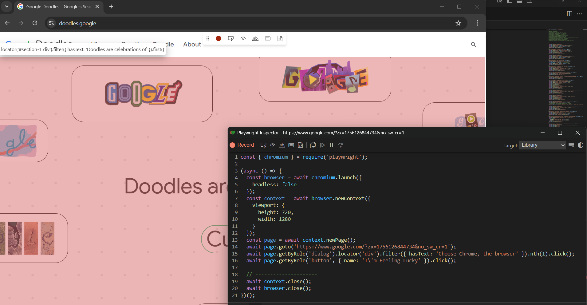Viewport: 587px width, 305px height.
Task: Click Assert text icon in browser overlay toolbar
Action: click(x=255, y=38)
